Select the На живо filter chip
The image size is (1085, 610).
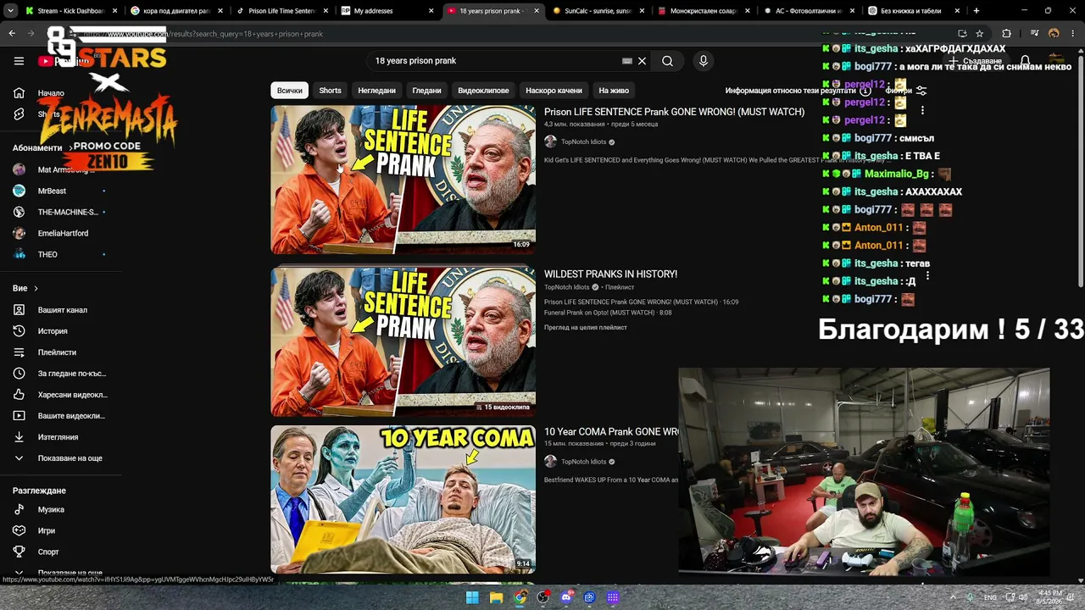[614, 91]
